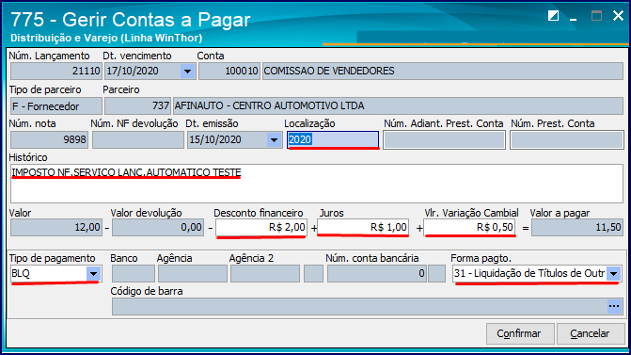Click the subtitle 'Distribuição e Varejo (Linha WinThor)'
The width and height of the screenshot is (631, 355).
106,38
